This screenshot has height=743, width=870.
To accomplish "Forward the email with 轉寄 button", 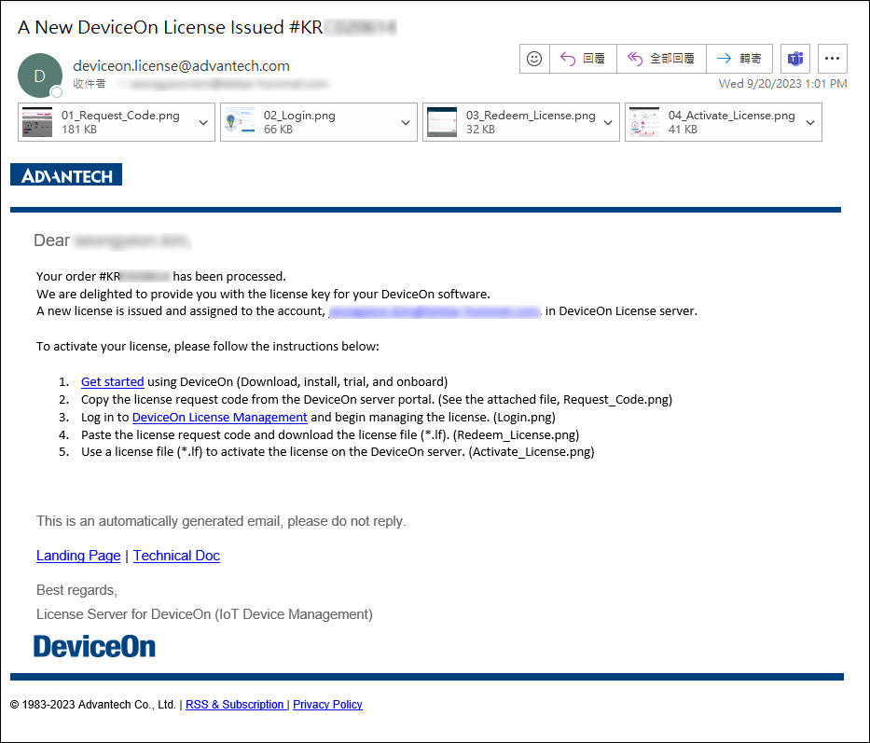I will 739,58.
